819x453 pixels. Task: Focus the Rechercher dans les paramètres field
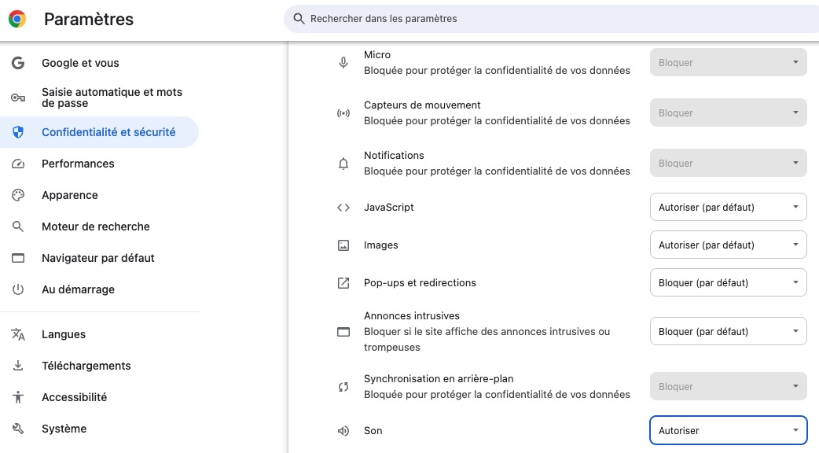(x=550, y=18)
